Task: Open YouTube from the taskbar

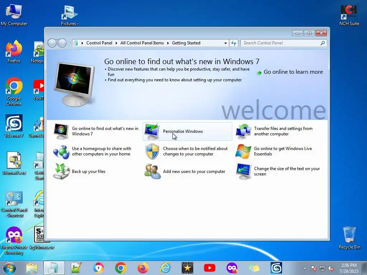Action: pyautogui.click(x=209, y=268)
